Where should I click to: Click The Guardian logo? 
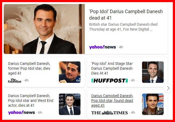(15, 80)
